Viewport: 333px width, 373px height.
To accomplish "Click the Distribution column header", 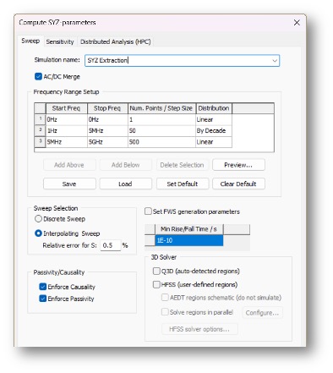I will click(x=214, y=108).
